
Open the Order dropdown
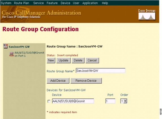click(x=124, y=101)
